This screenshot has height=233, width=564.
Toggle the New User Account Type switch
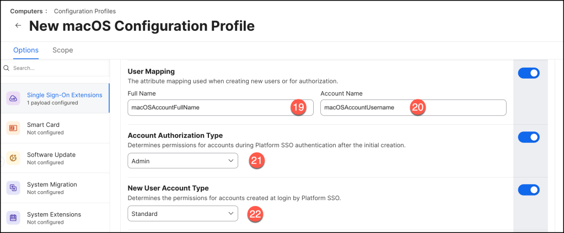click(528, 190)
